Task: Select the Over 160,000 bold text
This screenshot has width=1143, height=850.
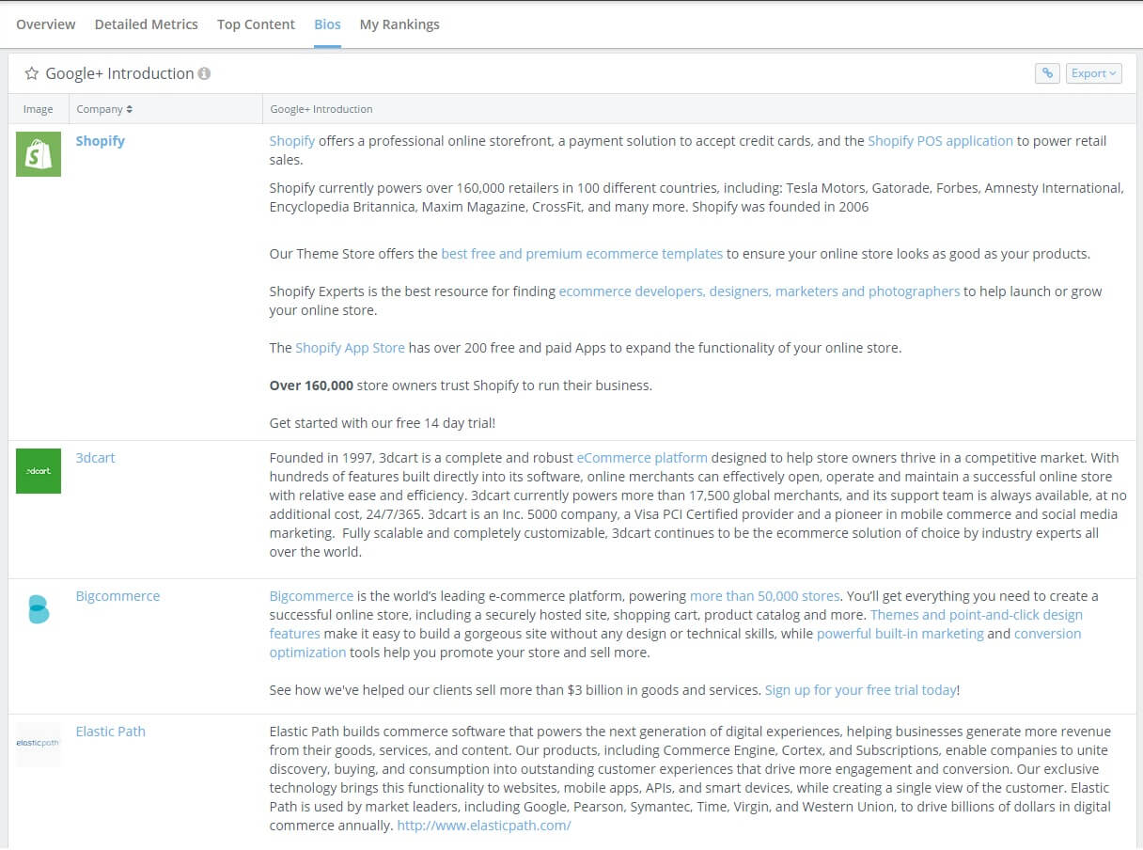Action: [x=311, y=386]
